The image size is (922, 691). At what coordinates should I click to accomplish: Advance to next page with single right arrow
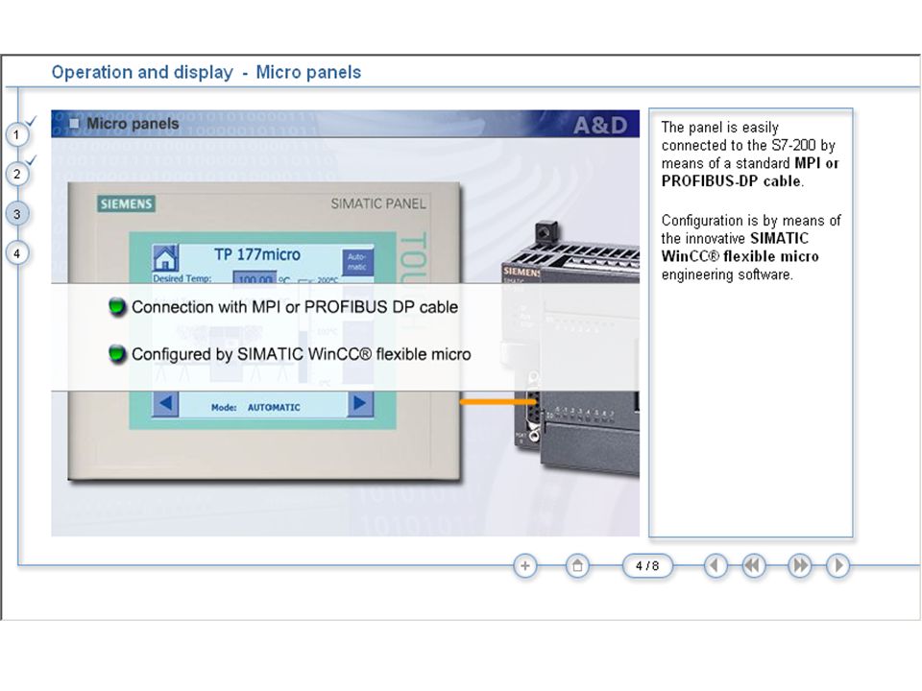click(837, 566)
